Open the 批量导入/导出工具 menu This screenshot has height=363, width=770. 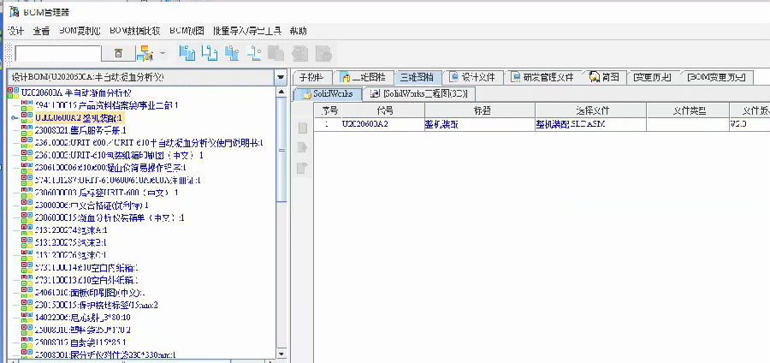pyautogui.click(x=247, y=31)
